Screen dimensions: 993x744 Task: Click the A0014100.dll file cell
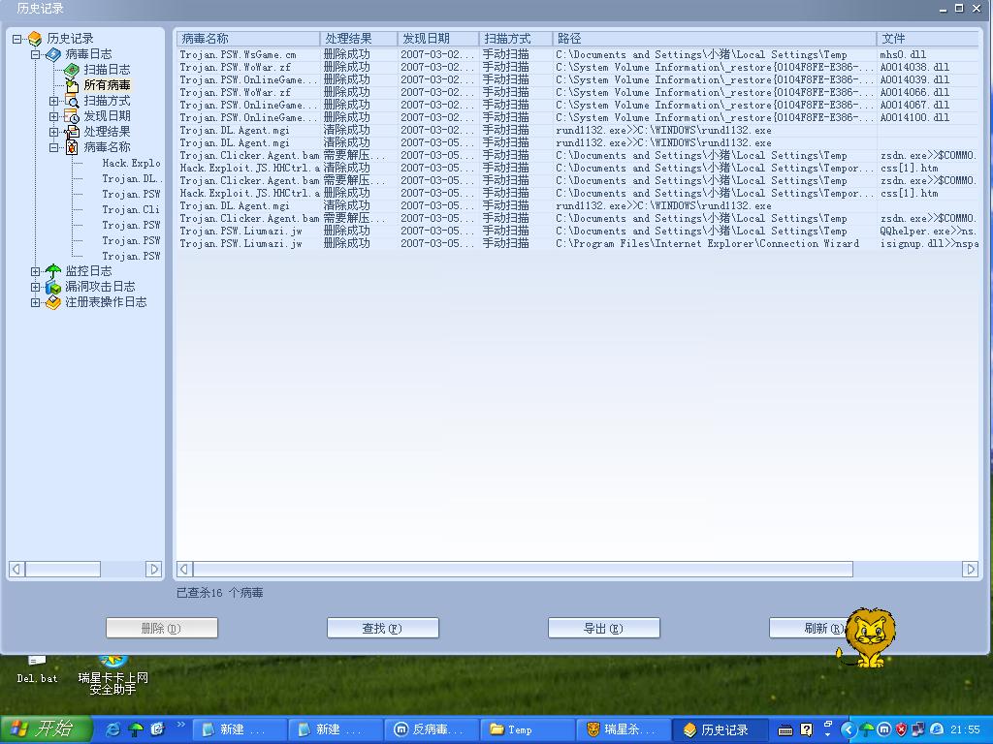click(914, 117)
